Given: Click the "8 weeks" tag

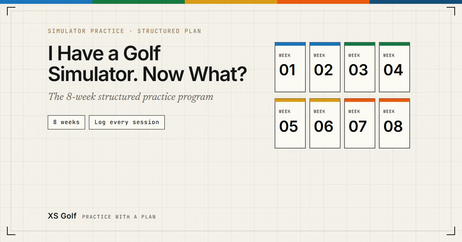Looking at the screenshot, I should coord(66,122).
